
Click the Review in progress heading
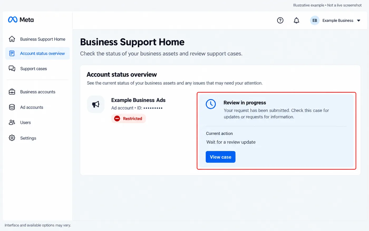(245, 103)
